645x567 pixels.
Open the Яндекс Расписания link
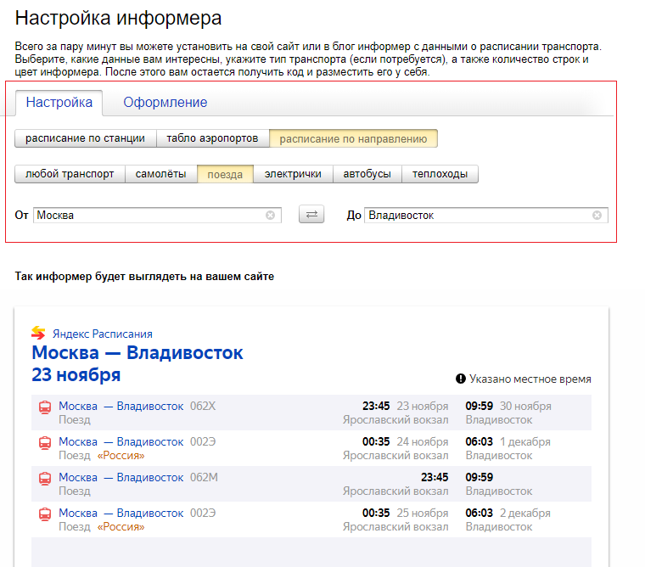coord(103,334)
